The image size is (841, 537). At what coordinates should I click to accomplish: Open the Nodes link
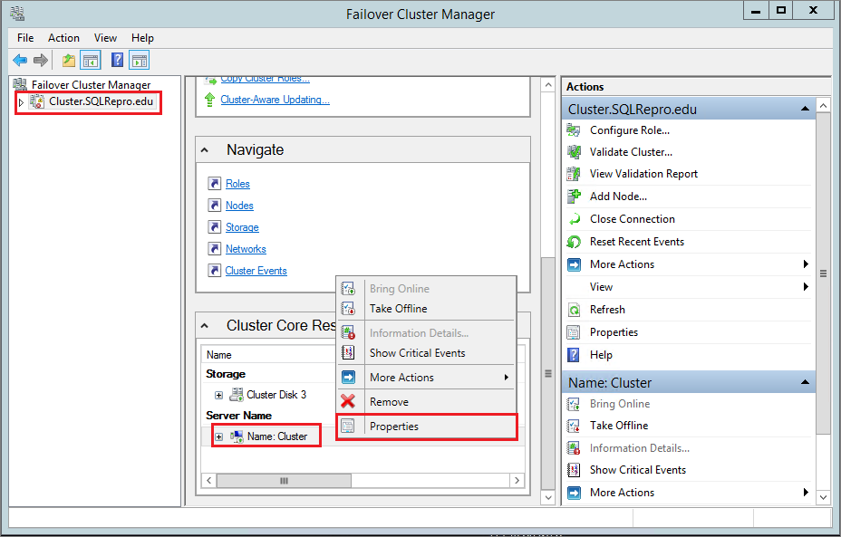(x=239, y=206)
